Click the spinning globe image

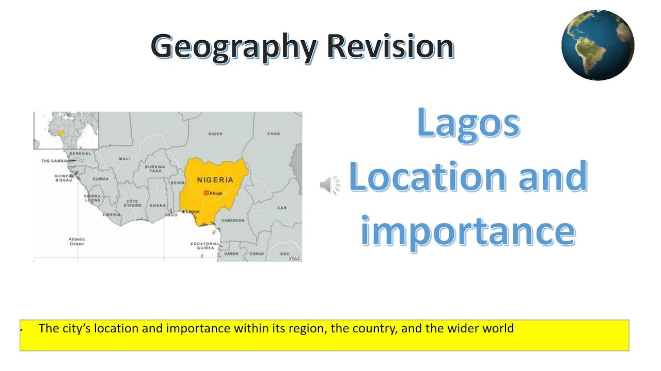pyautogui.click(x=597, y=44)
